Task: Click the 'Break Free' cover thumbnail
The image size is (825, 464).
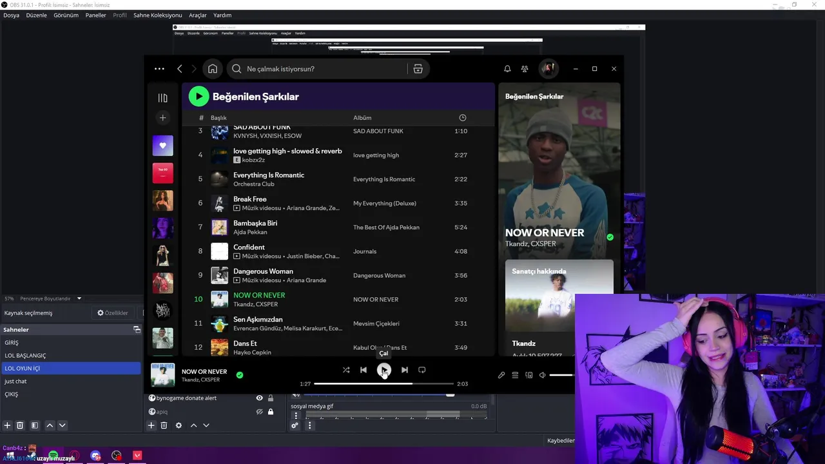Action: pyautogui.click(x=219, y=203)
